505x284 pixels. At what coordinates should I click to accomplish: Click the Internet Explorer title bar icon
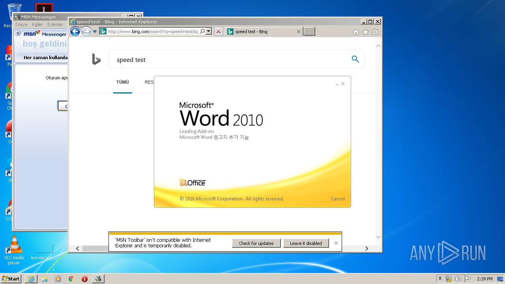[73, 21]
